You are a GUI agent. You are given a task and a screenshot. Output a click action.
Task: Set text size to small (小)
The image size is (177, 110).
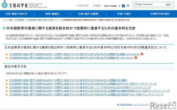119,6
